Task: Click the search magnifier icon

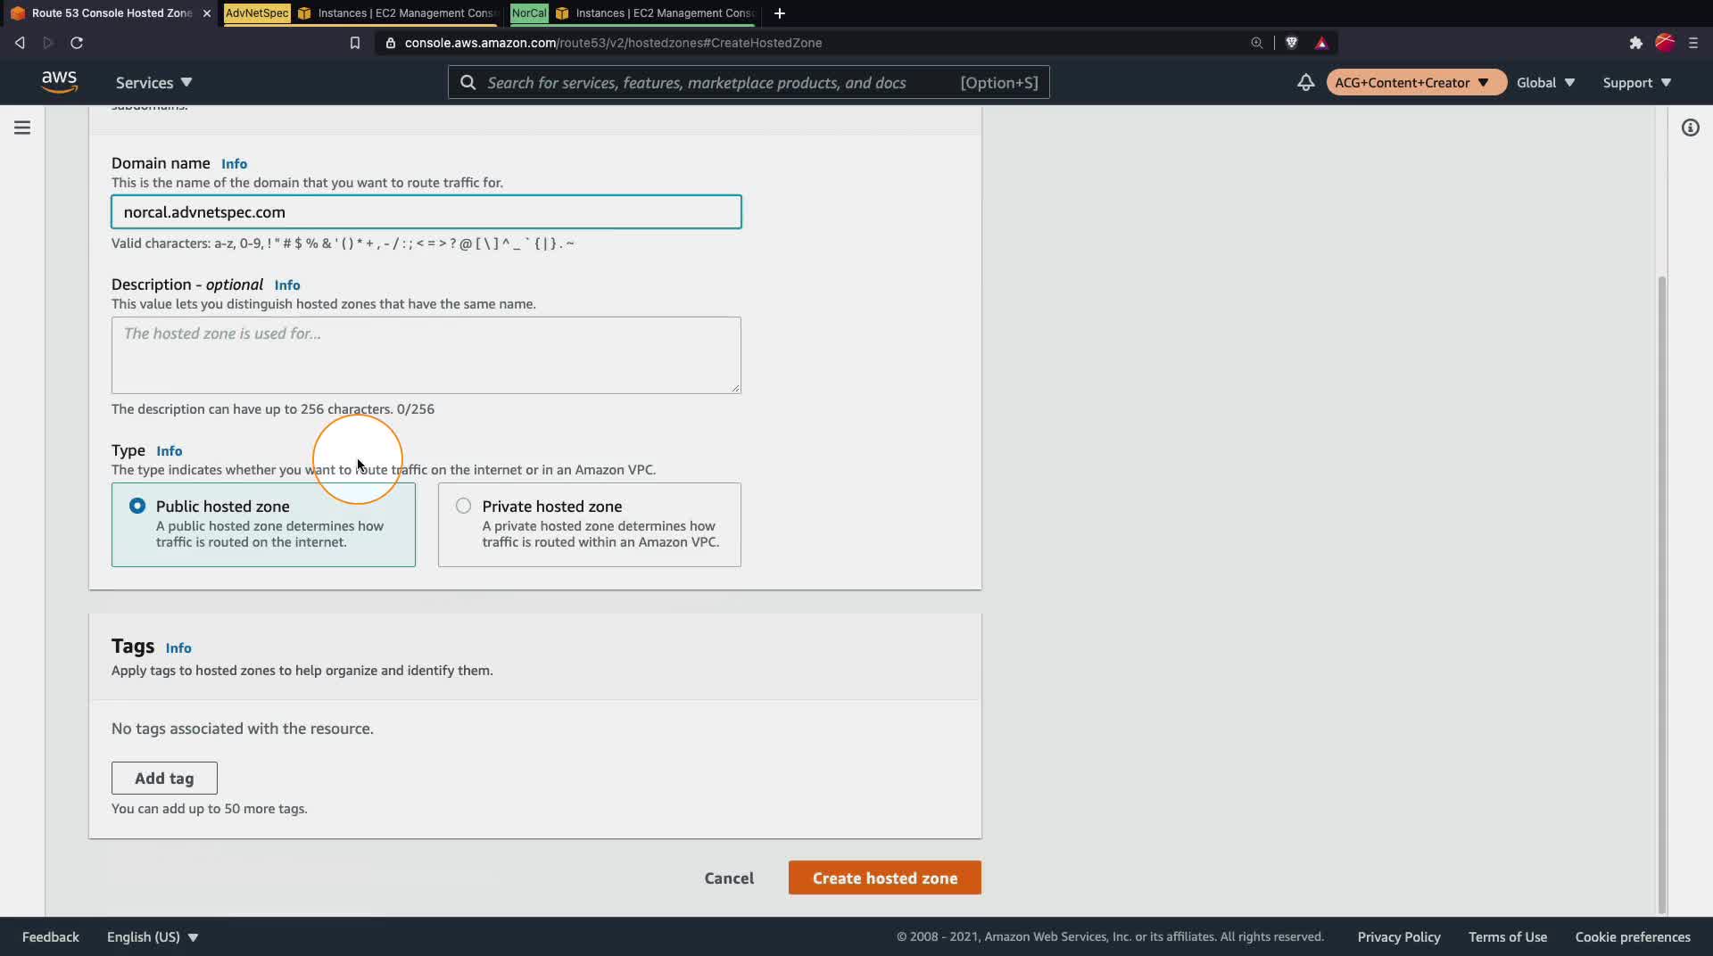Action: (468, 82)
